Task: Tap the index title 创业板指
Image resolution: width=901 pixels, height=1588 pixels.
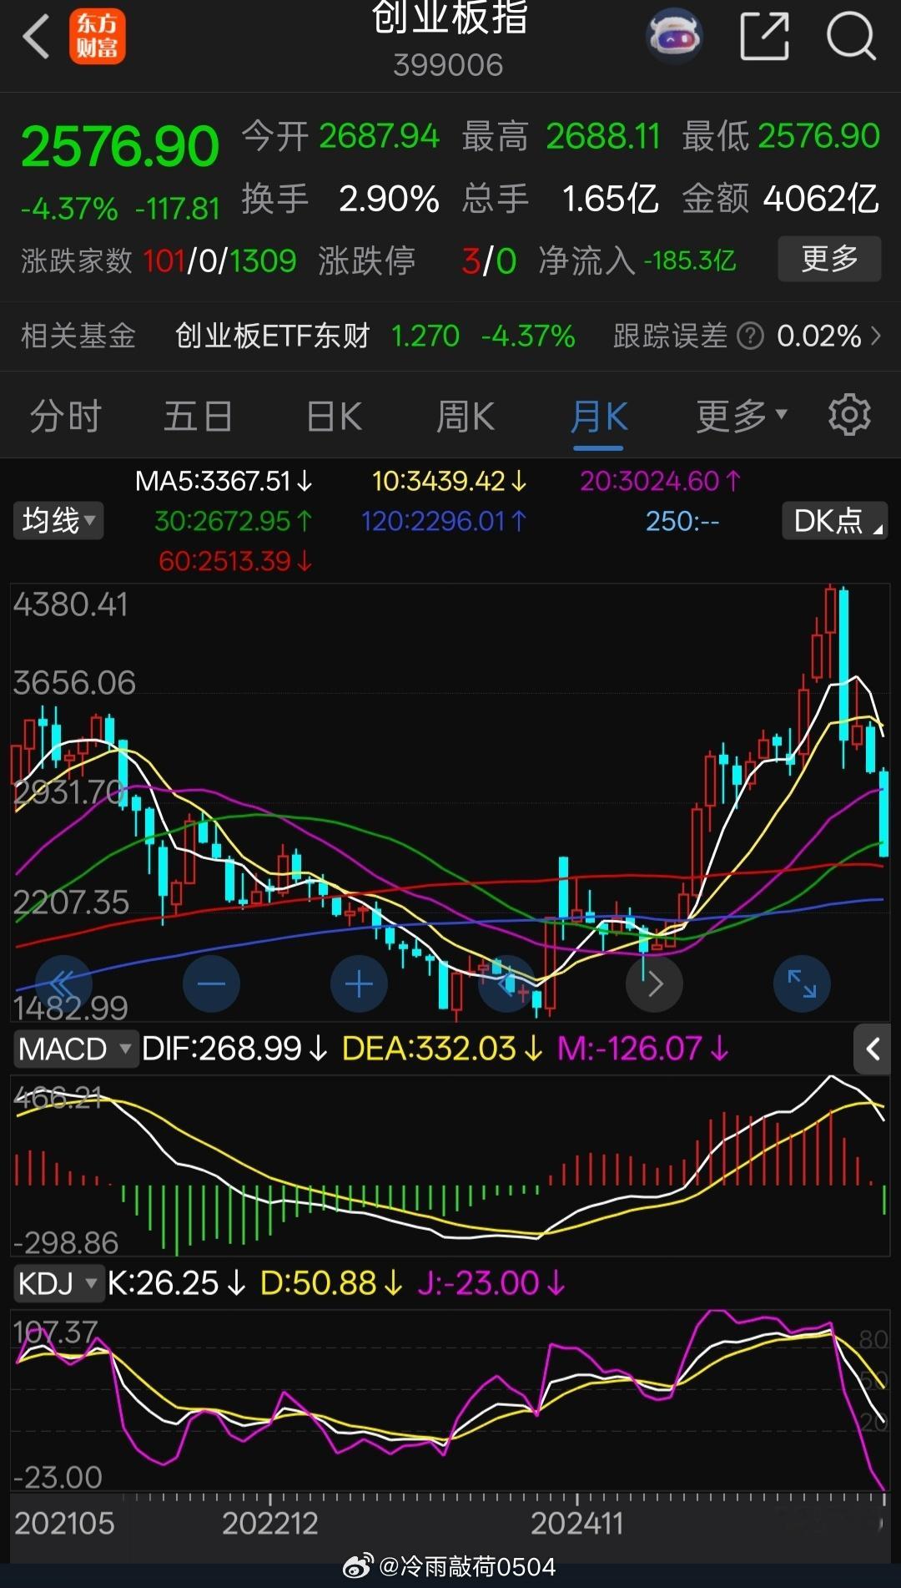Action: point(449,18)
